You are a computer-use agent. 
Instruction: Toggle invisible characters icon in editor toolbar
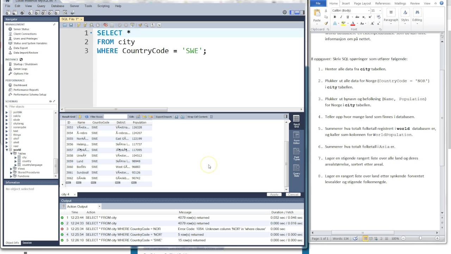pos(153,25)
